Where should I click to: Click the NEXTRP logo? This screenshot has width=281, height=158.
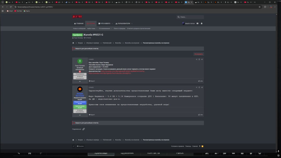pos(77,17)
